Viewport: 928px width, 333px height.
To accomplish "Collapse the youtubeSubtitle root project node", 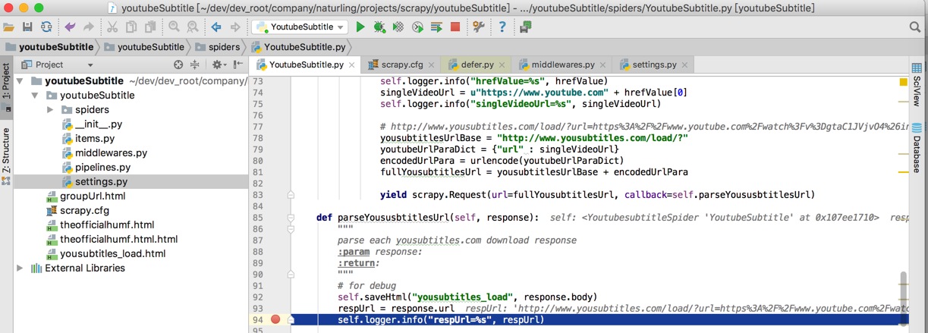I will click(20, 81).
